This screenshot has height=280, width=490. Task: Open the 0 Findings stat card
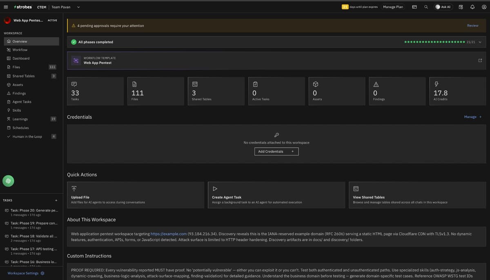pyautogui.click(x=397, y=91)
